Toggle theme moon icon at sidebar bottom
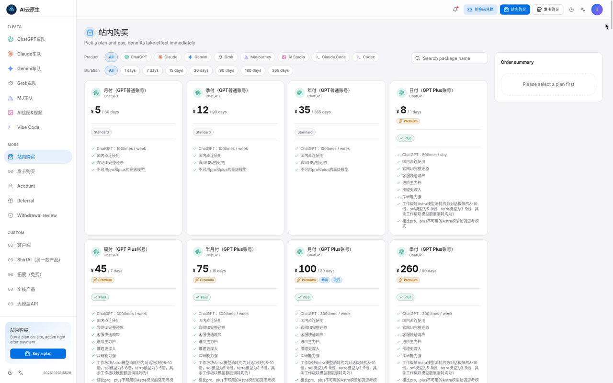Screen dimensions: 613x383 tap(10, 372)
